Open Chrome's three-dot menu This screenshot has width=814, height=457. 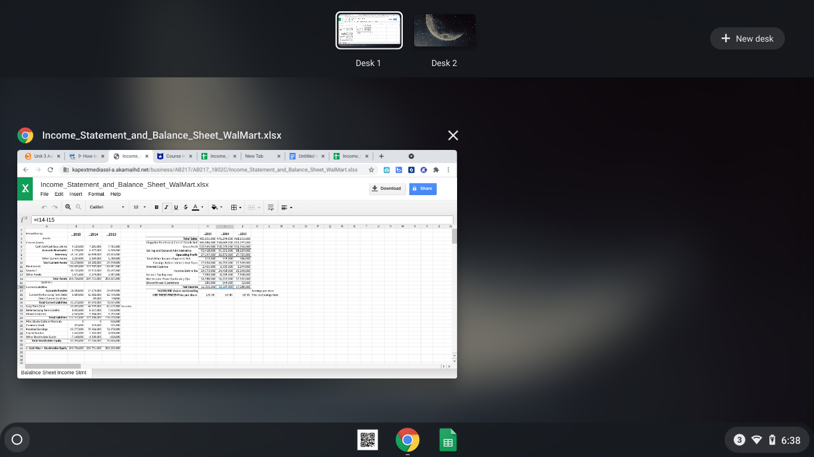(448, 170)
